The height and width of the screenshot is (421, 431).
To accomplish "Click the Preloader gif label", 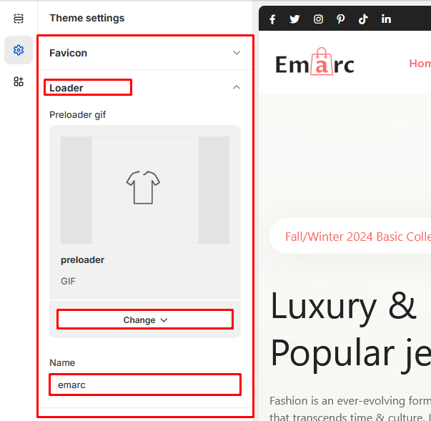I will (77, 114).
